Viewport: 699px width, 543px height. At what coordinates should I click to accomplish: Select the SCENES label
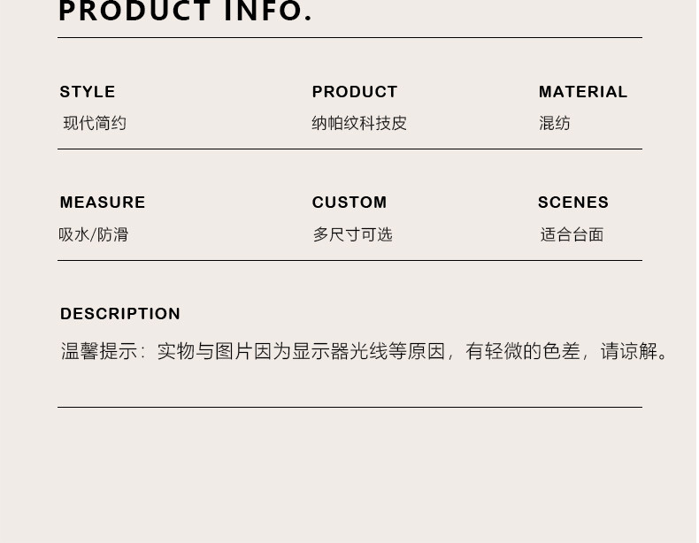(x=573, y=203)
